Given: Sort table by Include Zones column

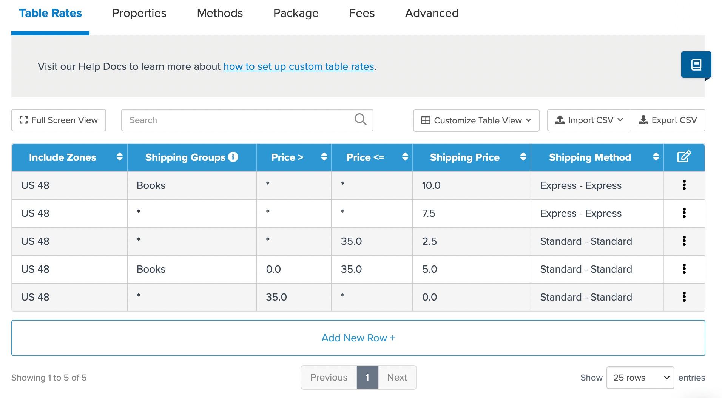Looking at the screenshot, I should [x=119, y=157].
